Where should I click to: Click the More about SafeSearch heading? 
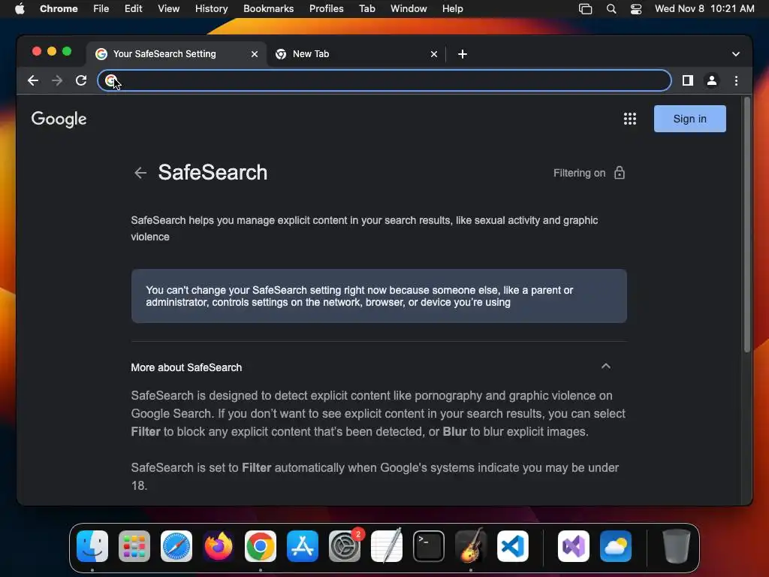point(186,367)
